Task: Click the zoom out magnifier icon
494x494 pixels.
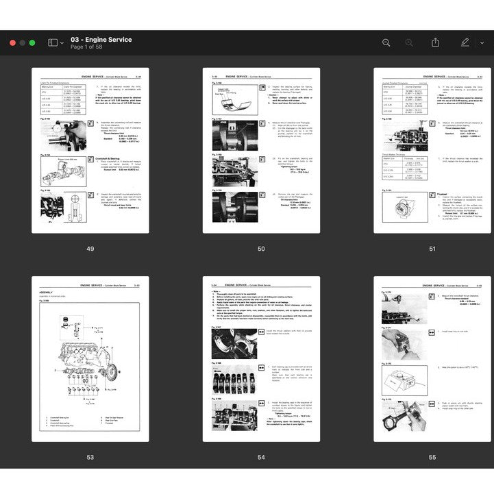Action: (x=386, y=42)
